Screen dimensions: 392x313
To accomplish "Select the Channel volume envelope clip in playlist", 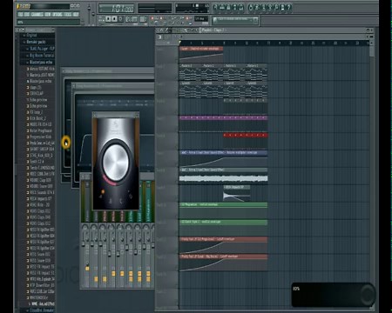I will click(201, 54).
